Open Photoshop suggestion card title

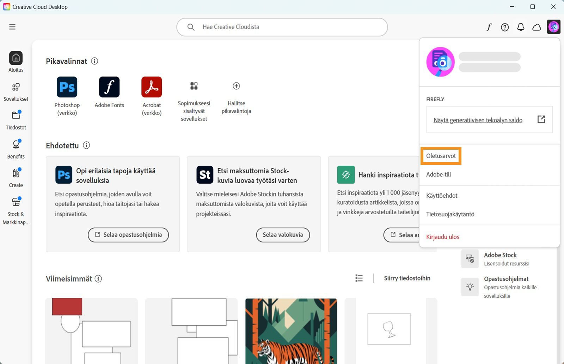[x=116, y=175]
